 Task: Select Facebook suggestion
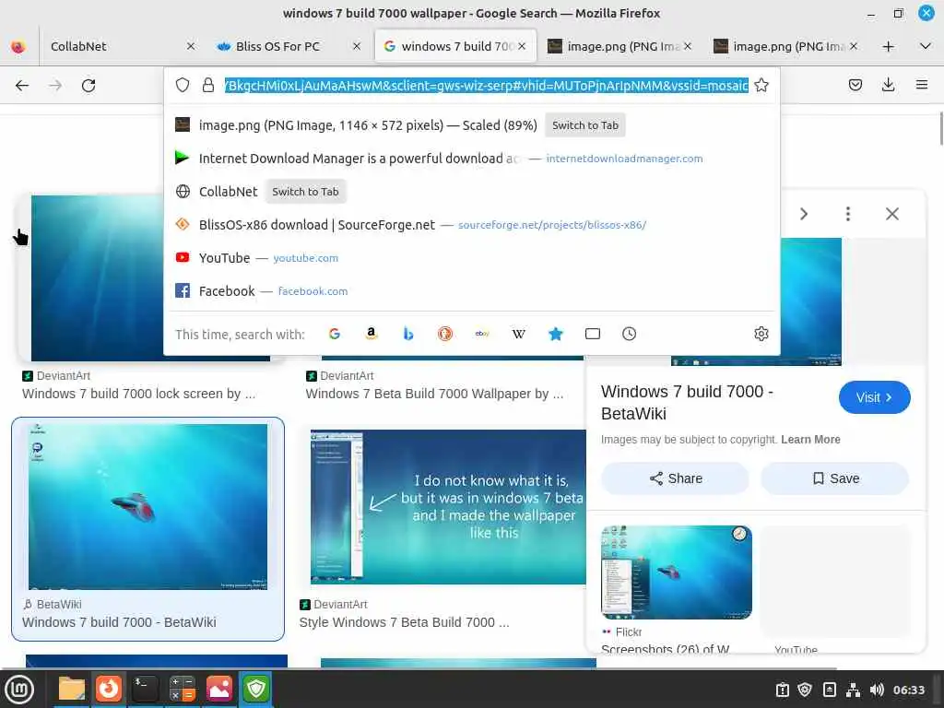click(x=471, y=290)
